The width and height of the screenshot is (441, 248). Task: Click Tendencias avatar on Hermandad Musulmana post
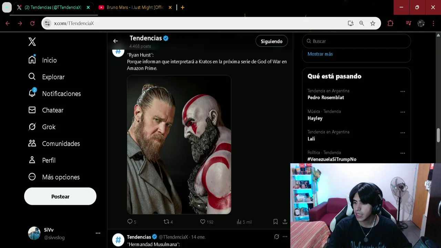(118, 240)
